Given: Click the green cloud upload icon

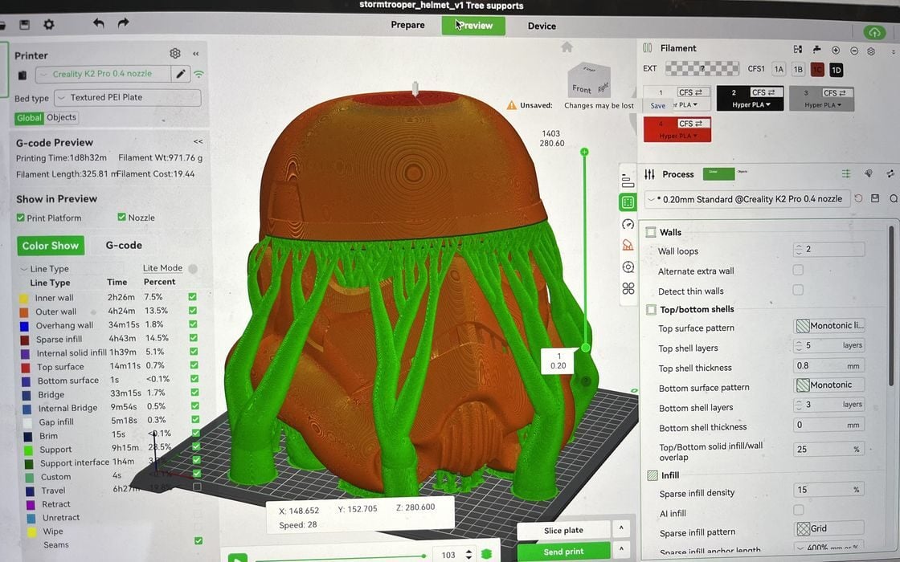Looking at the screenshot, I should pos(873,32).
